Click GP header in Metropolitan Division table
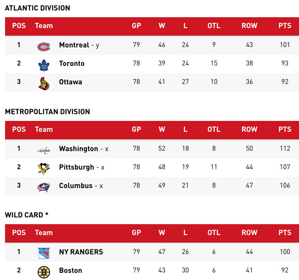 136,129
